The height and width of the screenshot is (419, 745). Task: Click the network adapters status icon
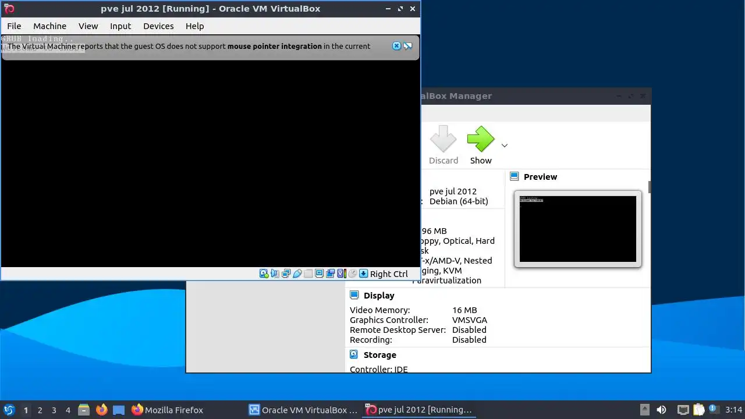(x=286, y=274)
